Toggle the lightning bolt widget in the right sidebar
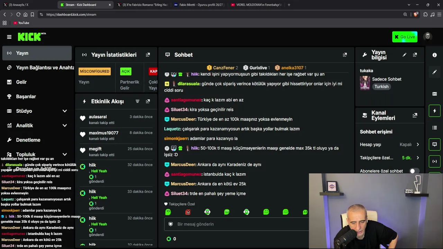This screenshot has width=443, height=249. [435, 111]
